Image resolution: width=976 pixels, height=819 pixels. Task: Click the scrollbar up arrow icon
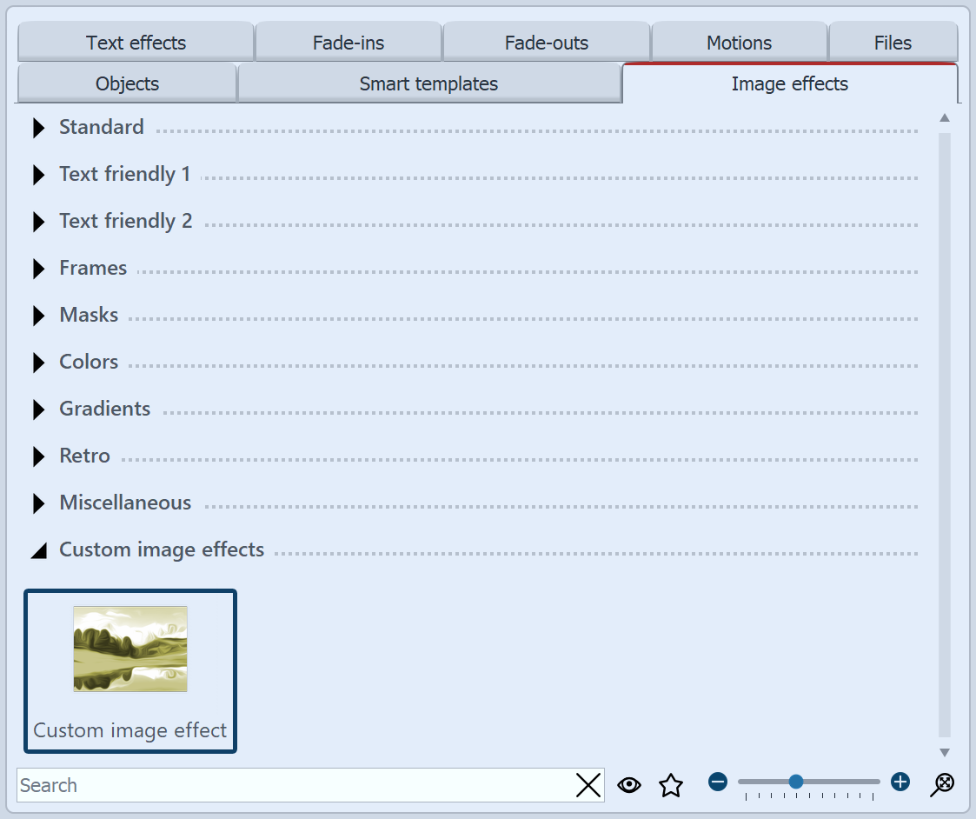tap(945, 117)
